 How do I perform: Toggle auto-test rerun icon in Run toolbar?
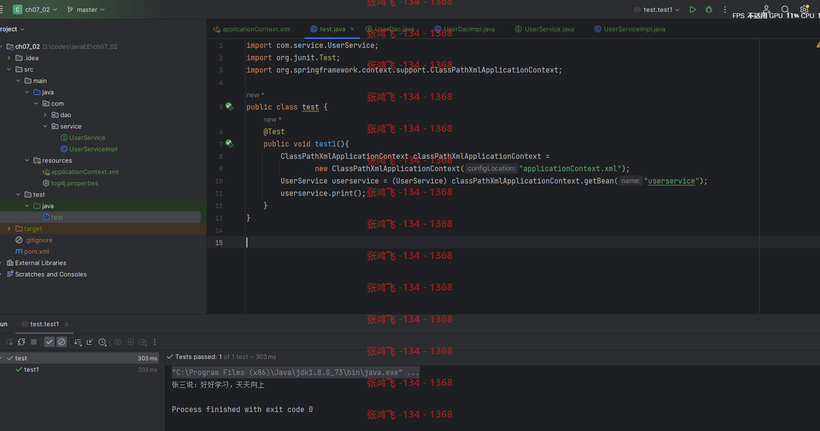(21, 342)
